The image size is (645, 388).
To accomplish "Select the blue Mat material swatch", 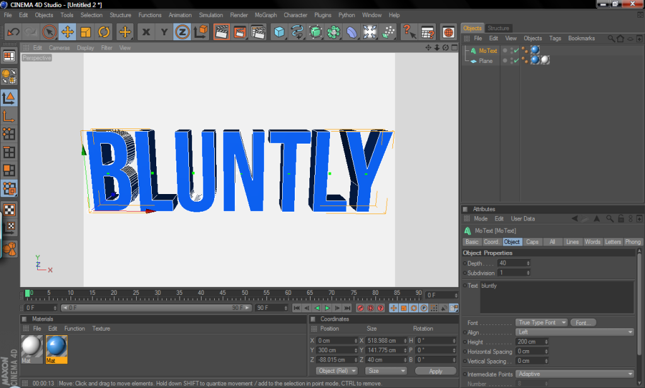I will (56, 347).
